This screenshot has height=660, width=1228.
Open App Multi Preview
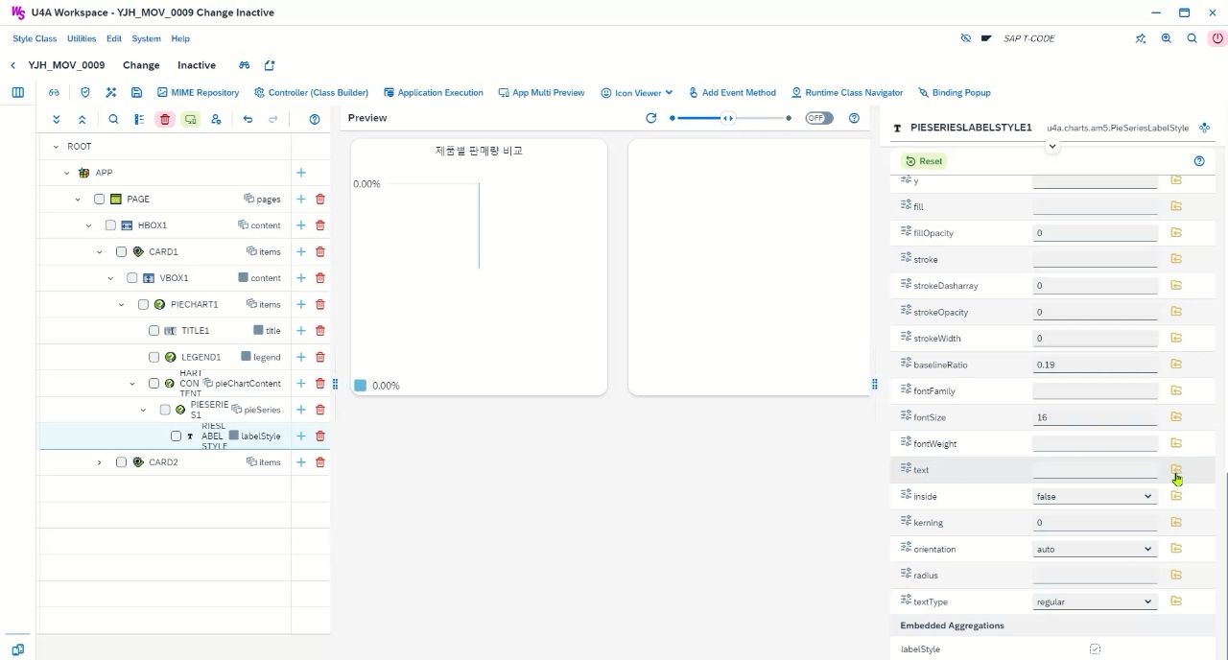point(541,93)
